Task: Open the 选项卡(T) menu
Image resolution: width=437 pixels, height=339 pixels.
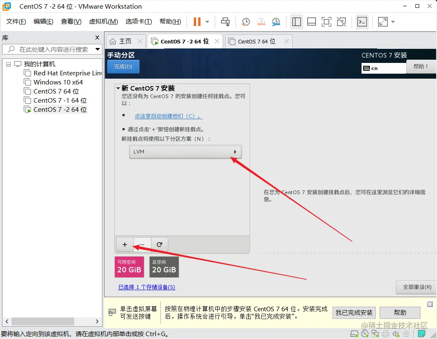Action: (x=138, y=22)
